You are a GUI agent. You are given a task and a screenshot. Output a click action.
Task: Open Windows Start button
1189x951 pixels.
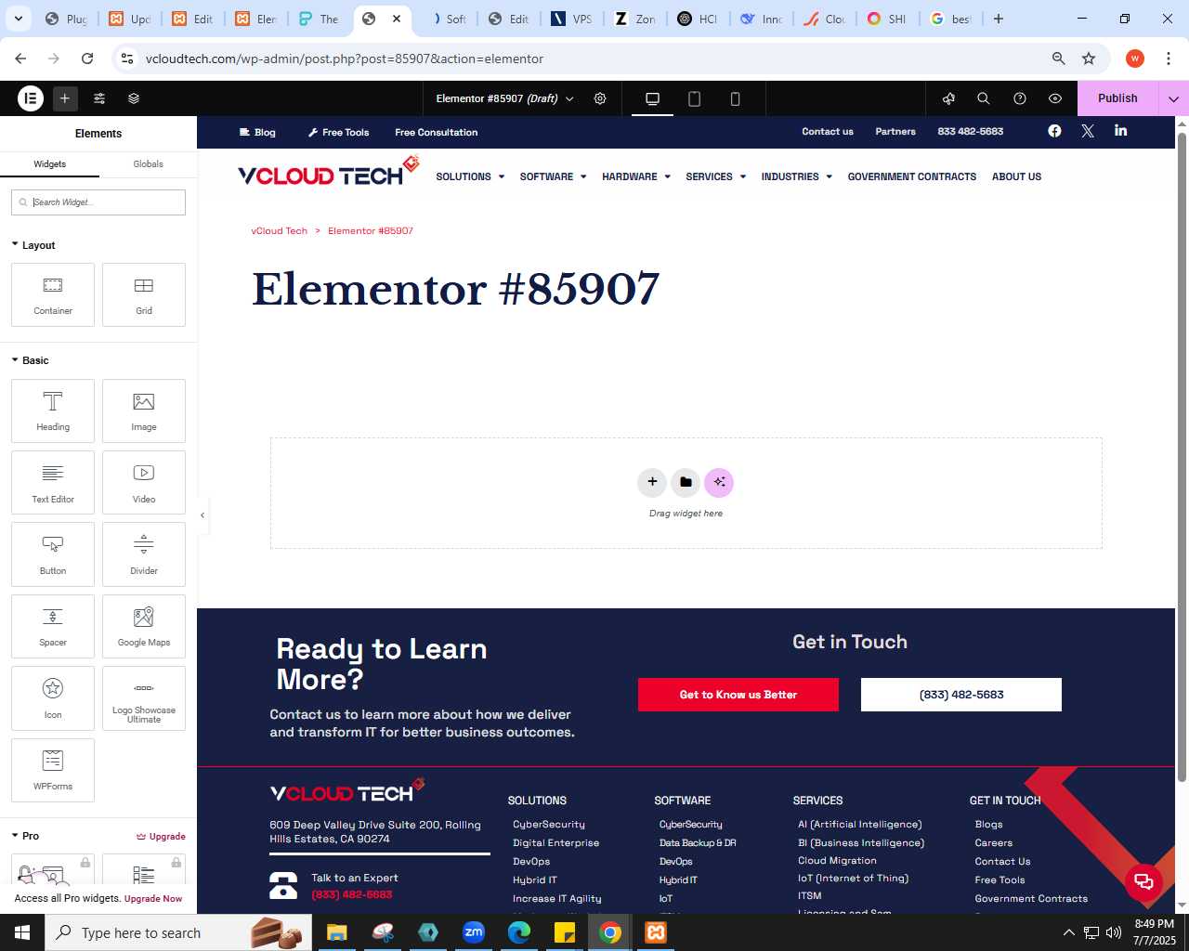[x=22, y=932]
